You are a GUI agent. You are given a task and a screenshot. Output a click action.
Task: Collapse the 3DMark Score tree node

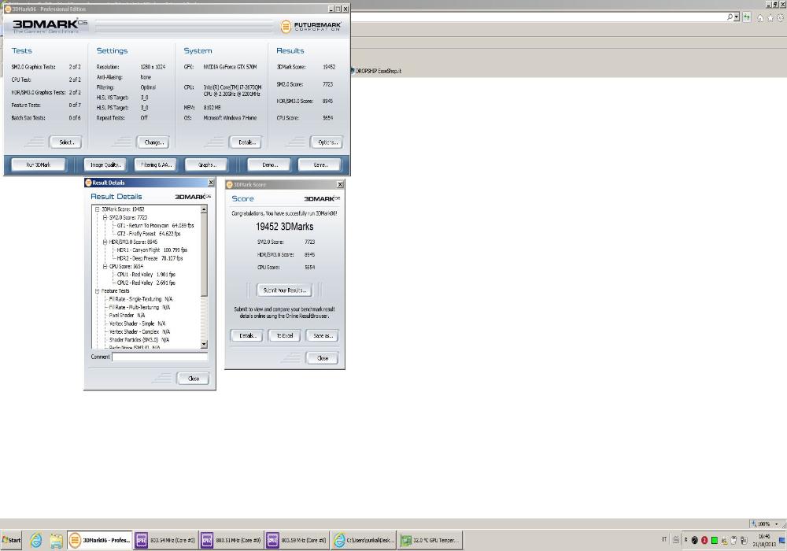pyautogui.click(x=98, y=209)
